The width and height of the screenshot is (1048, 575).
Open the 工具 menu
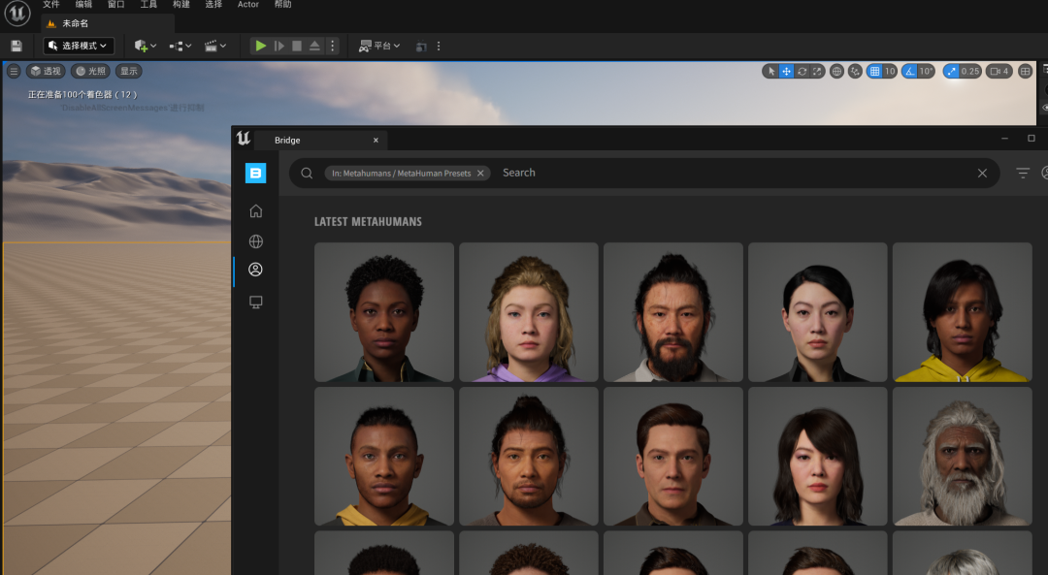(x=148, y=5)
